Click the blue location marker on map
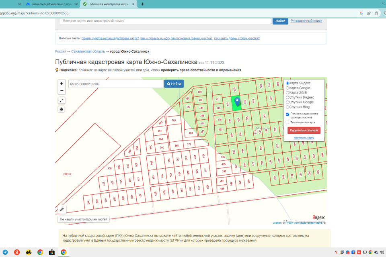This screenshot has height=257, width=386. (237, 101)
